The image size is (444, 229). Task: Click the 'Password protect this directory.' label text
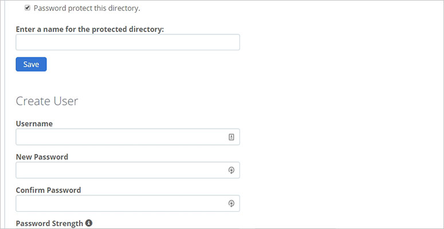pos(87,8)
